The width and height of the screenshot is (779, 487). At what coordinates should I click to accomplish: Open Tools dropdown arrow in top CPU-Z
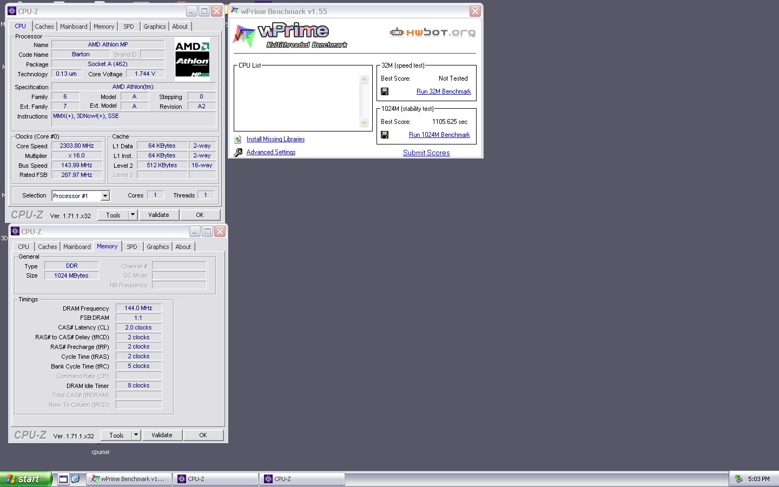pos(133,215)
